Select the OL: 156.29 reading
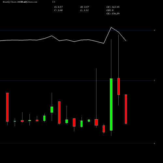Image resolution: width=163 pixels, height=163 pixels. point(113,14)
